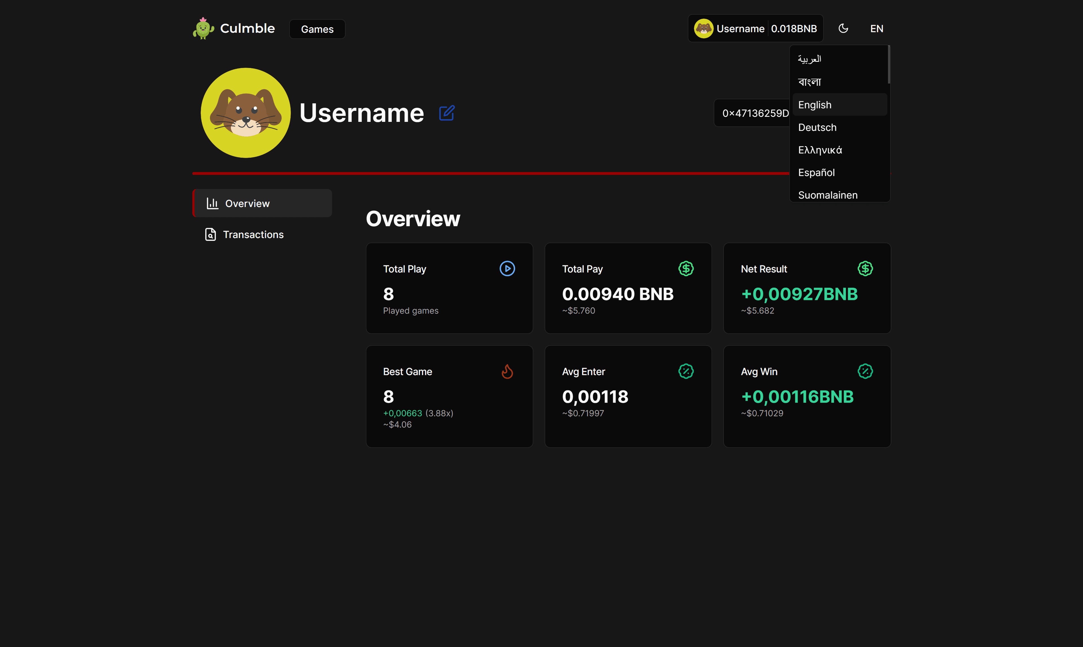The width and height of the screenshot is (1083, 647).
Task: Click the flame icon on Best Game card
Action: point(507,371)
